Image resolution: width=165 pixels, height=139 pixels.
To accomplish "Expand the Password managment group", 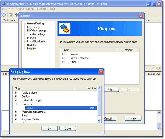I will point(16,112).
